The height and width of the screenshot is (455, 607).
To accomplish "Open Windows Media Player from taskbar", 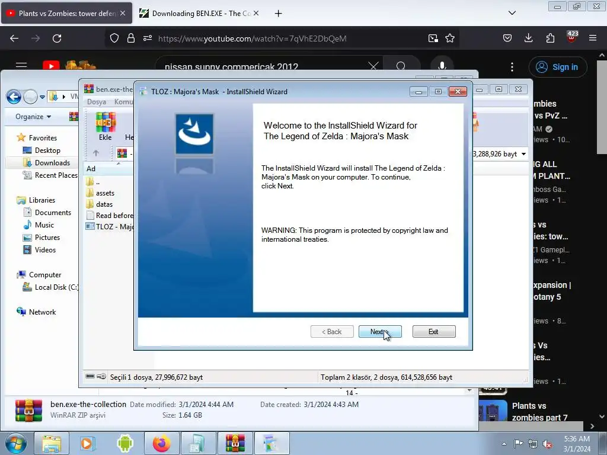I will click(x=88, y=443).
